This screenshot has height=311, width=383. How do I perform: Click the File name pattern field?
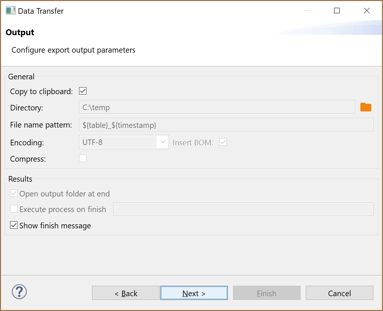click(x=226, y=125)
